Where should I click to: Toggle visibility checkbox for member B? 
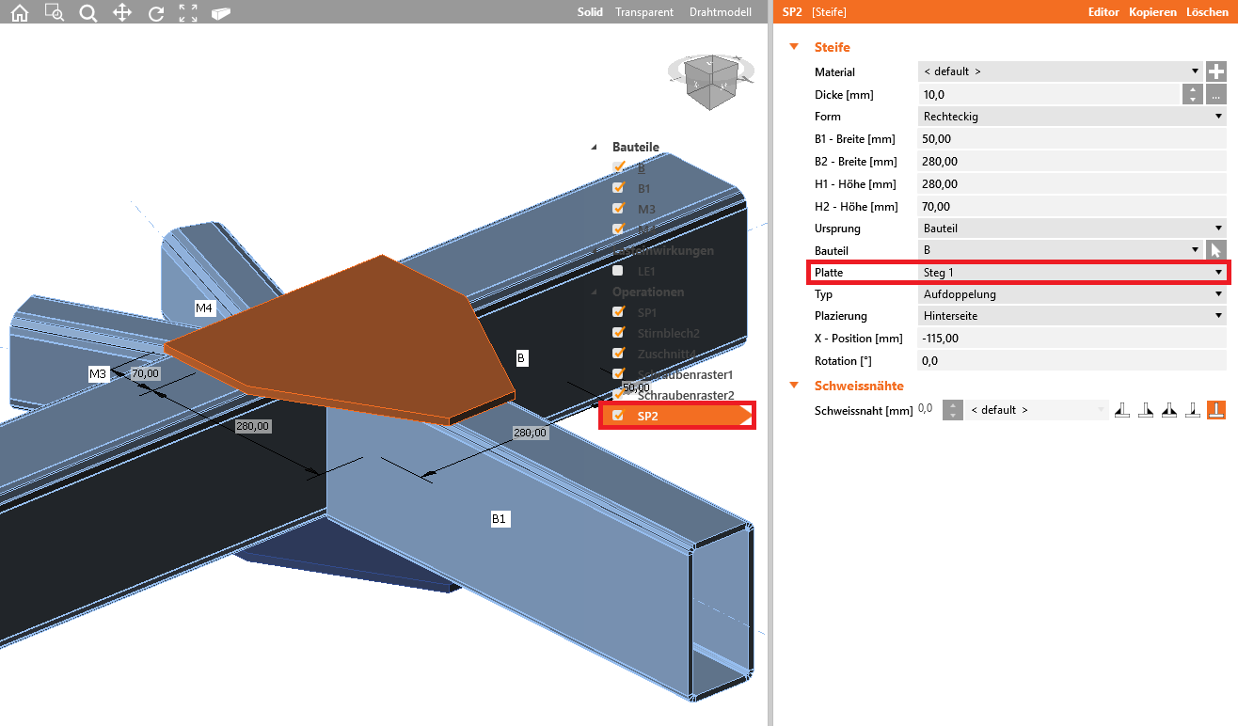coord(618,167)
